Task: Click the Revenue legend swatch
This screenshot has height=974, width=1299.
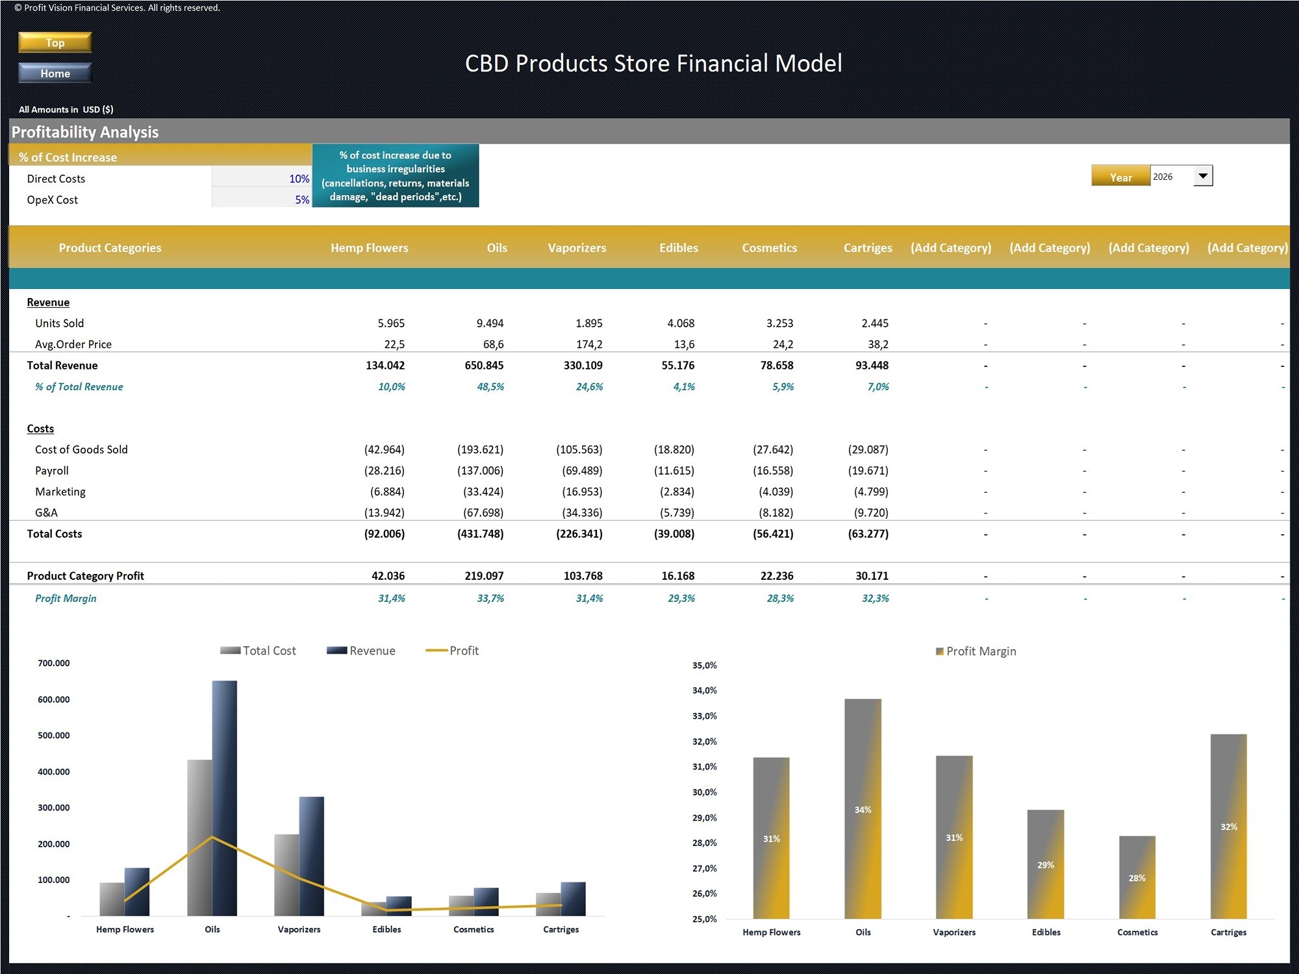Action: 336,651
